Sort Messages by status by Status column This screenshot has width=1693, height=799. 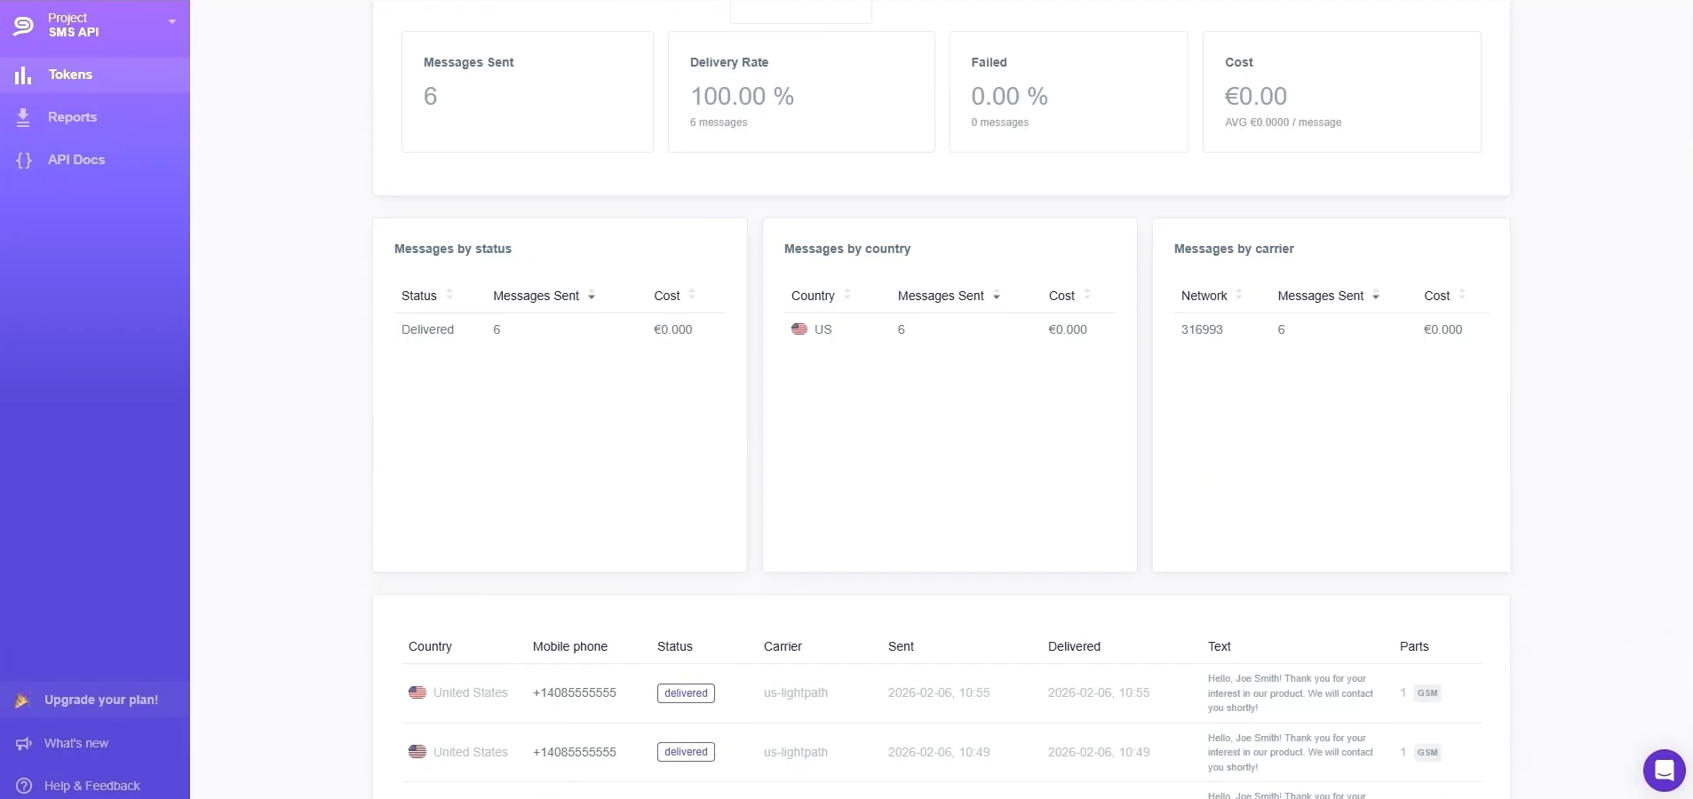tap(427, 296)
